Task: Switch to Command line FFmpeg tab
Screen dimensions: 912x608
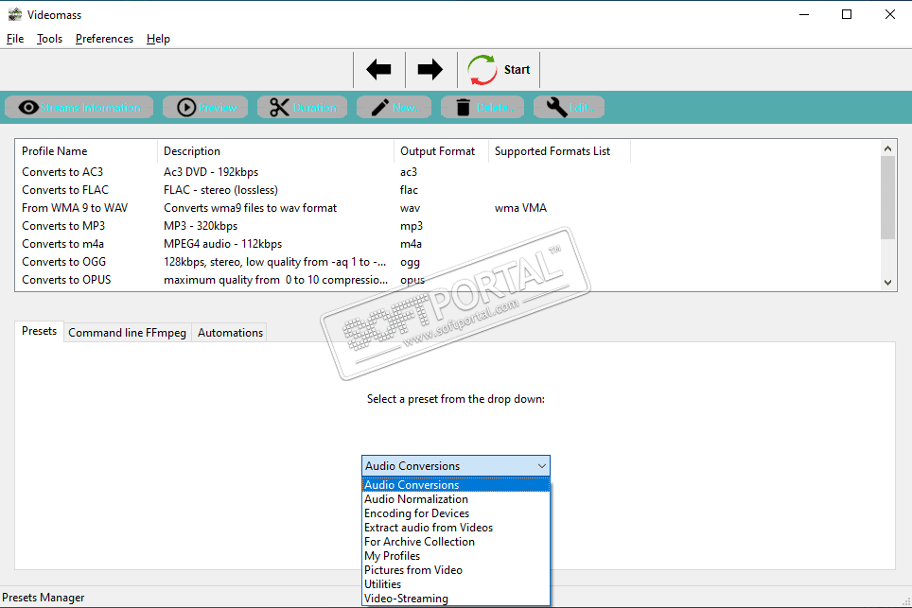Action: (x=128, y=333)
